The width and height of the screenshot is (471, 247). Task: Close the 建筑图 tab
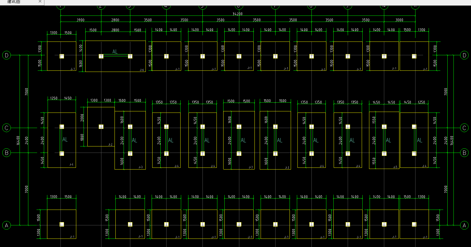click(x=40, y=2)
